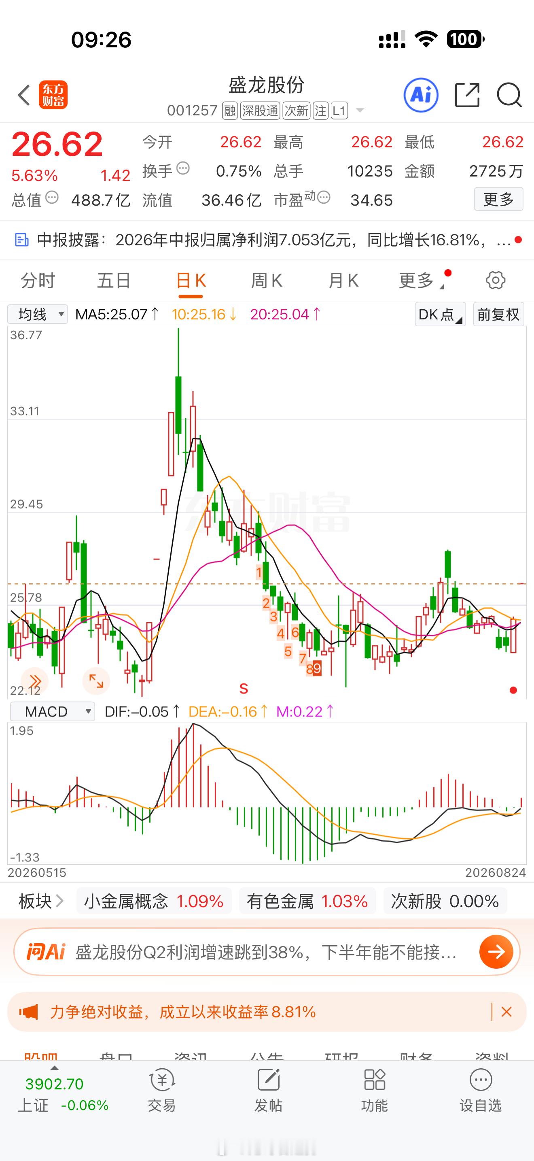Screen dimensions: 534x1161
Task: Tap the 深股通 tag
Action: tap(260, 111)
